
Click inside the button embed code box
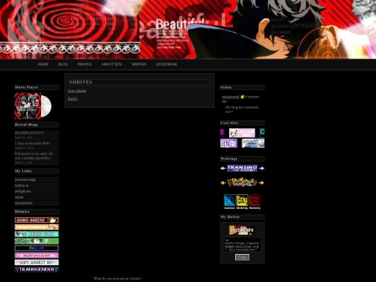click(x=242, y=244)
